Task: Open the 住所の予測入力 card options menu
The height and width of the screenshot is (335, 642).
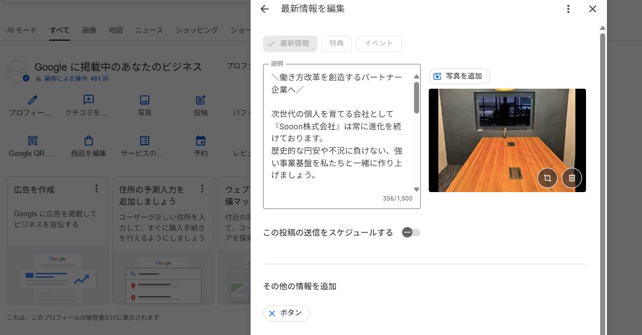Action: coord(202,190)
